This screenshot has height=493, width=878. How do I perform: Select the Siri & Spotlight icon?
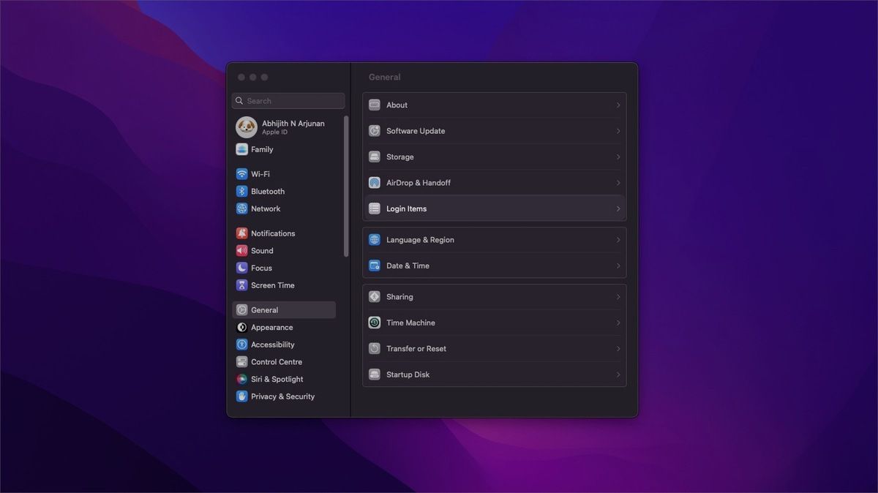coord(241,379)
